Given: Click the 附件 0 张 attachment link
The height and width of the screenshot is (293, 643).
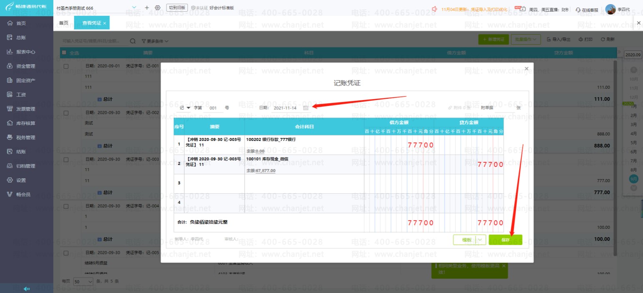Looking at the screenshot, I should point(459,108).
